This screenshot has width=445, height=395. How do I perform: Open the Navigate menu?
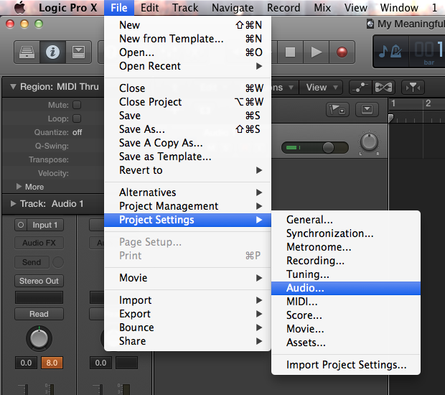click(x=233, y=8)
